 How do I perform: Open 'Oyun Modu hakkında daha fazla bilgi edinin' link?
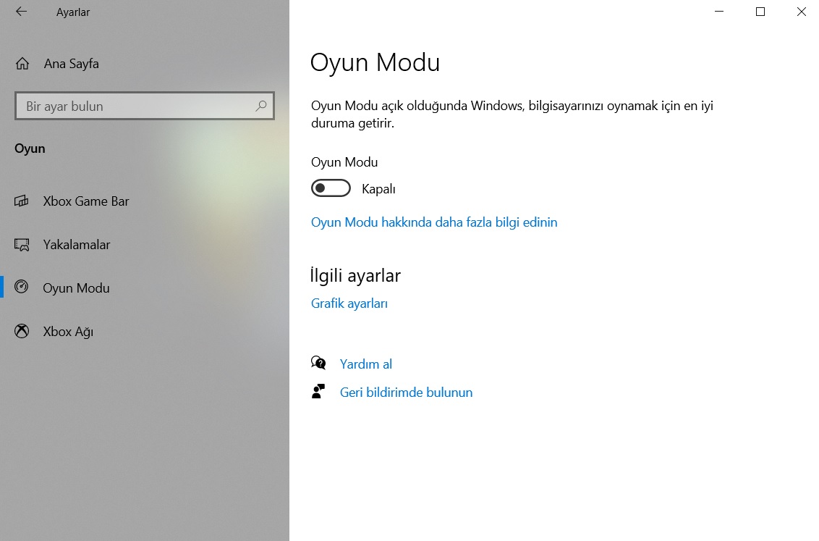(x=433, y=222)
